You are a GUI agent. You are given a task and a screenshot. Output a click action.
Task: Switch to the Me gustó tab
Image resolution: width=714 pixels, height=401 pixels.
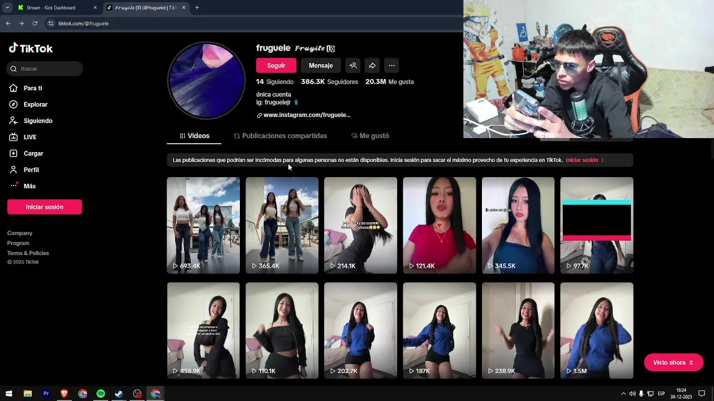[x=370, y=136]
